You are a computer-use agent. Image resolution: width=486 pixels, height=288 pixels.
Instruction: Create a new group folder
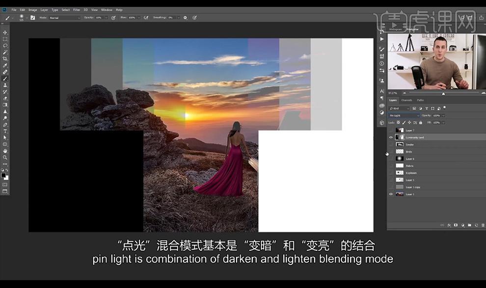pos(470,225)
